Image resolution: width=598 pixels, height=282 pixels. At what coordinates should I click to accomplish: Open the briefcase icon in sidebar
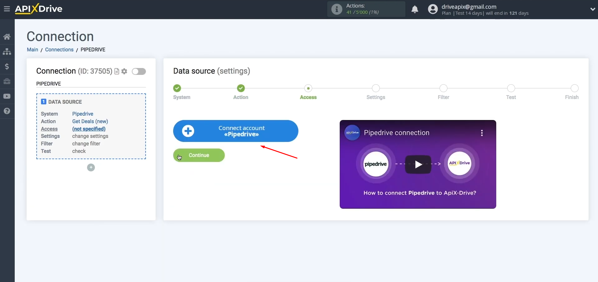tap(7, 81)
